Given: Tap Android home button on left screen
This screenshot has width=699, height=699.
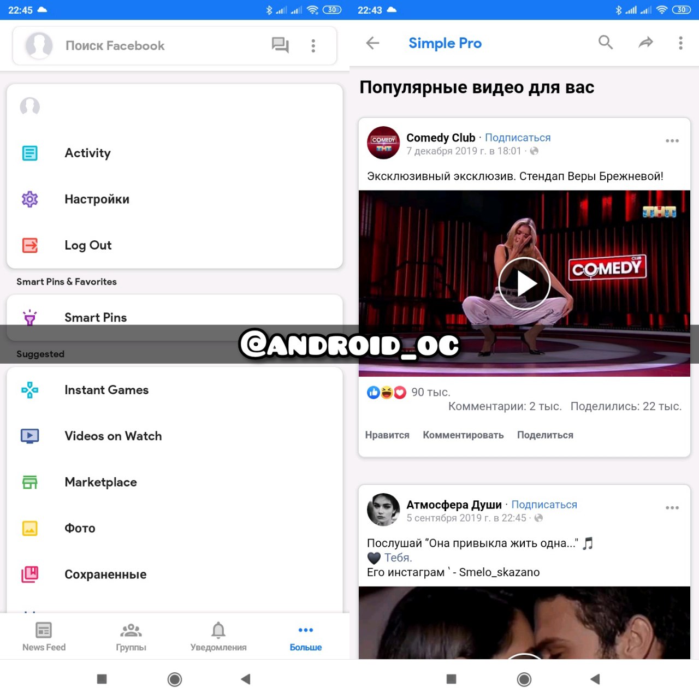Looking at the screenshot, I should click(175, 679).
